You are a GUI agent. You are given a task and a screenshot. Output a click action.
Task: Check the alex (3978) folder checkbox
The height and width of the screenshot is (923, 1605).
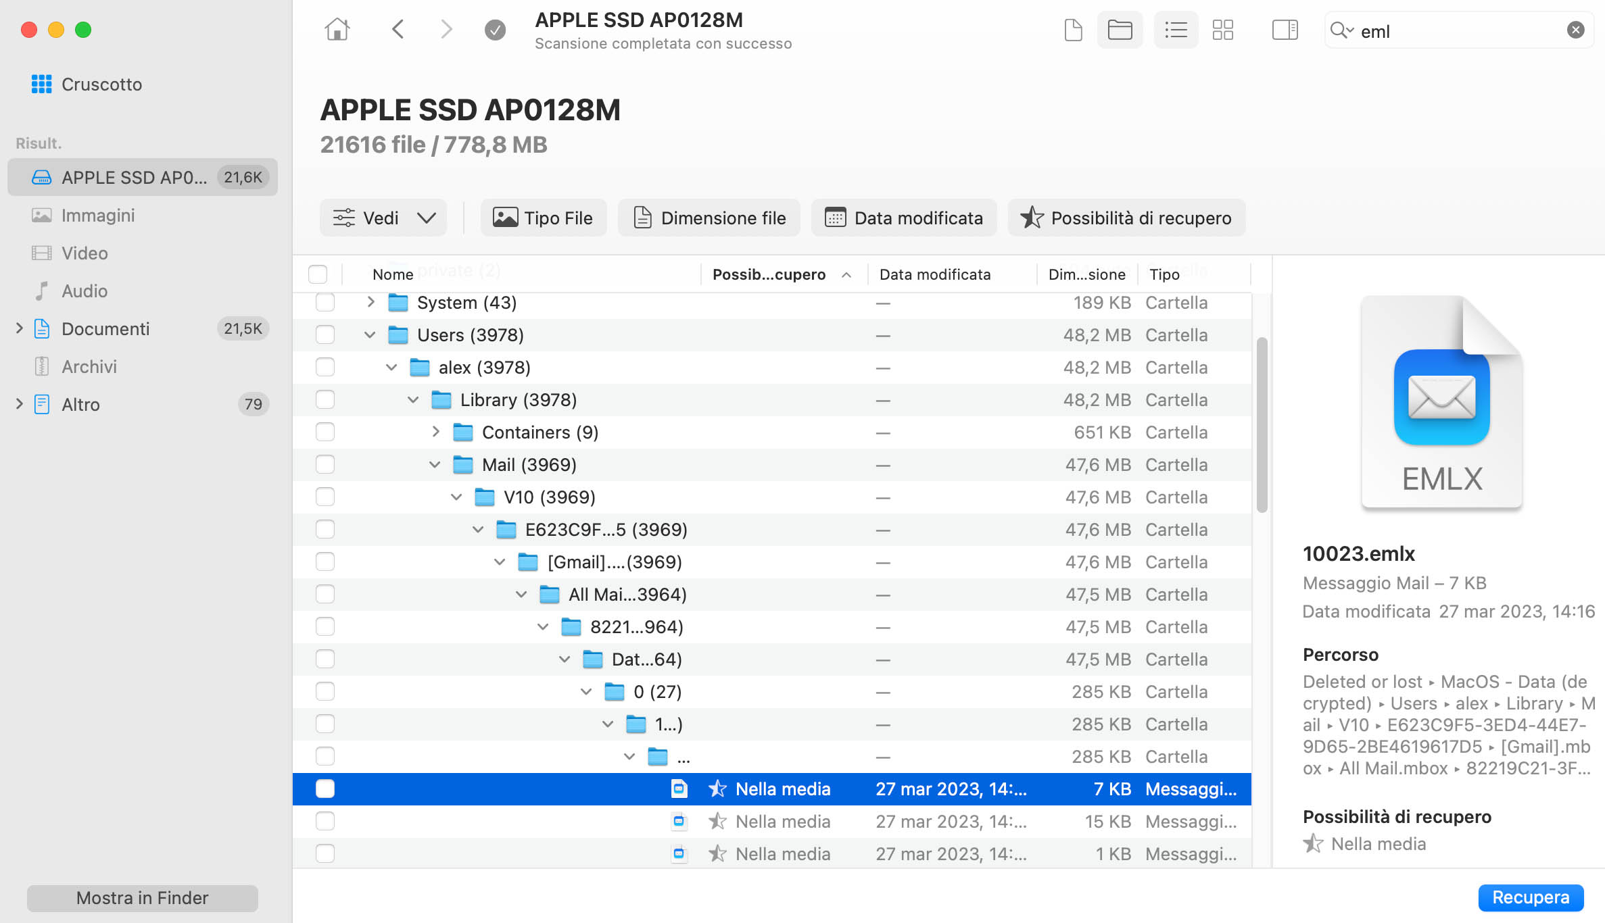325,368
